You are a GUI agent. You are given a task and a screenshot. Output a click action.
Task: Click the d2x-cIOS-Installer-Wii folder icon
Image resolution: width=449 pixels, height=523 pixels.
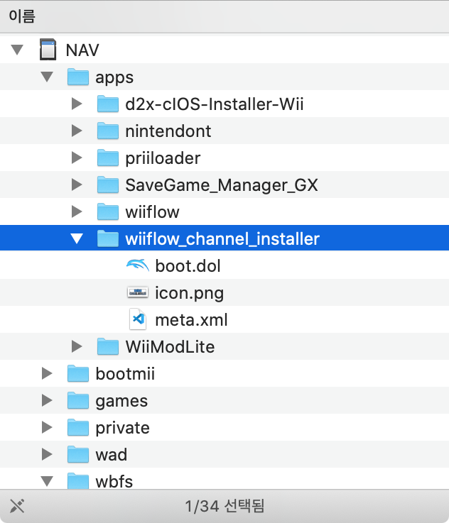pos(108,104)
